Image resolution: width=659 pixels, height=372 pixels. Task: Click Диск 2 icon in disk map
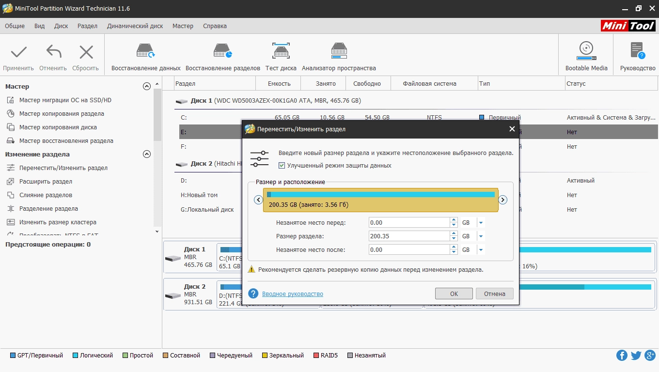pyautogui.click(x=173, y=295)
